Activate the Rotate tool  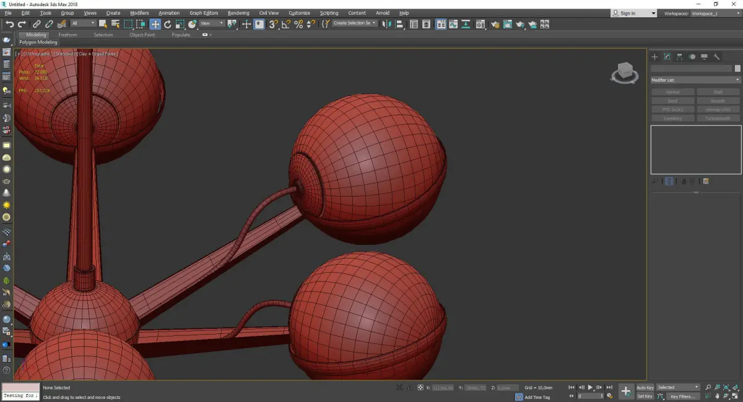click(x=167, y=24)
